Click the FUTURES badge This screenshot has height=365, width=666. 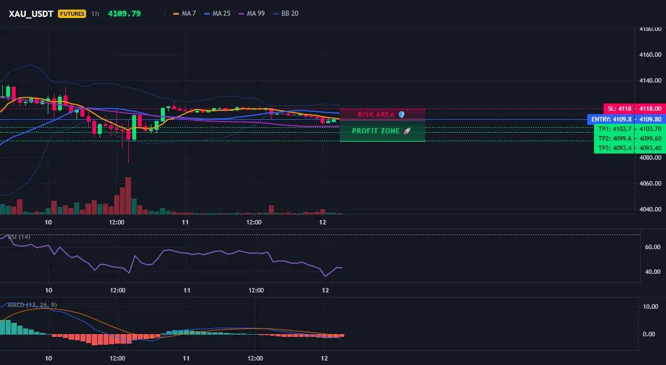pyautogui.click(x=72, y=13)
